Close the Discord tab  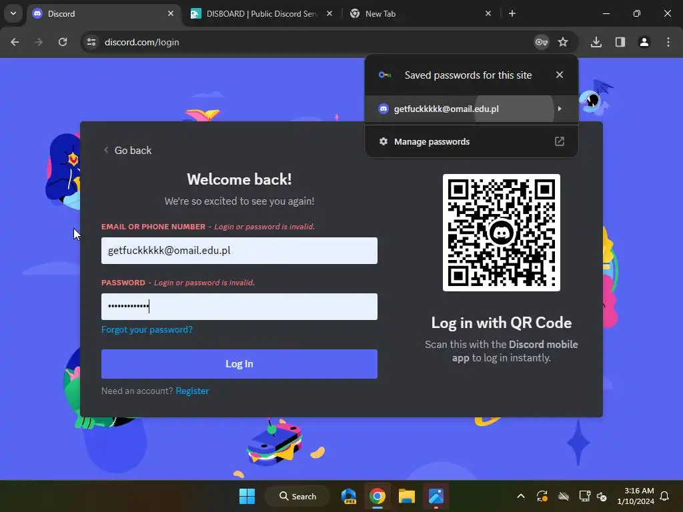(x=171, y=13)
